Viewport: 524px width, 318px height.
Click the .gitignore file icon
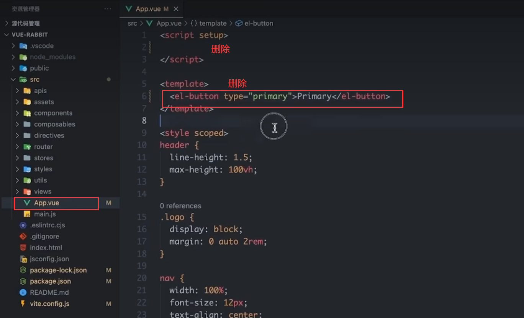point(23,236)
